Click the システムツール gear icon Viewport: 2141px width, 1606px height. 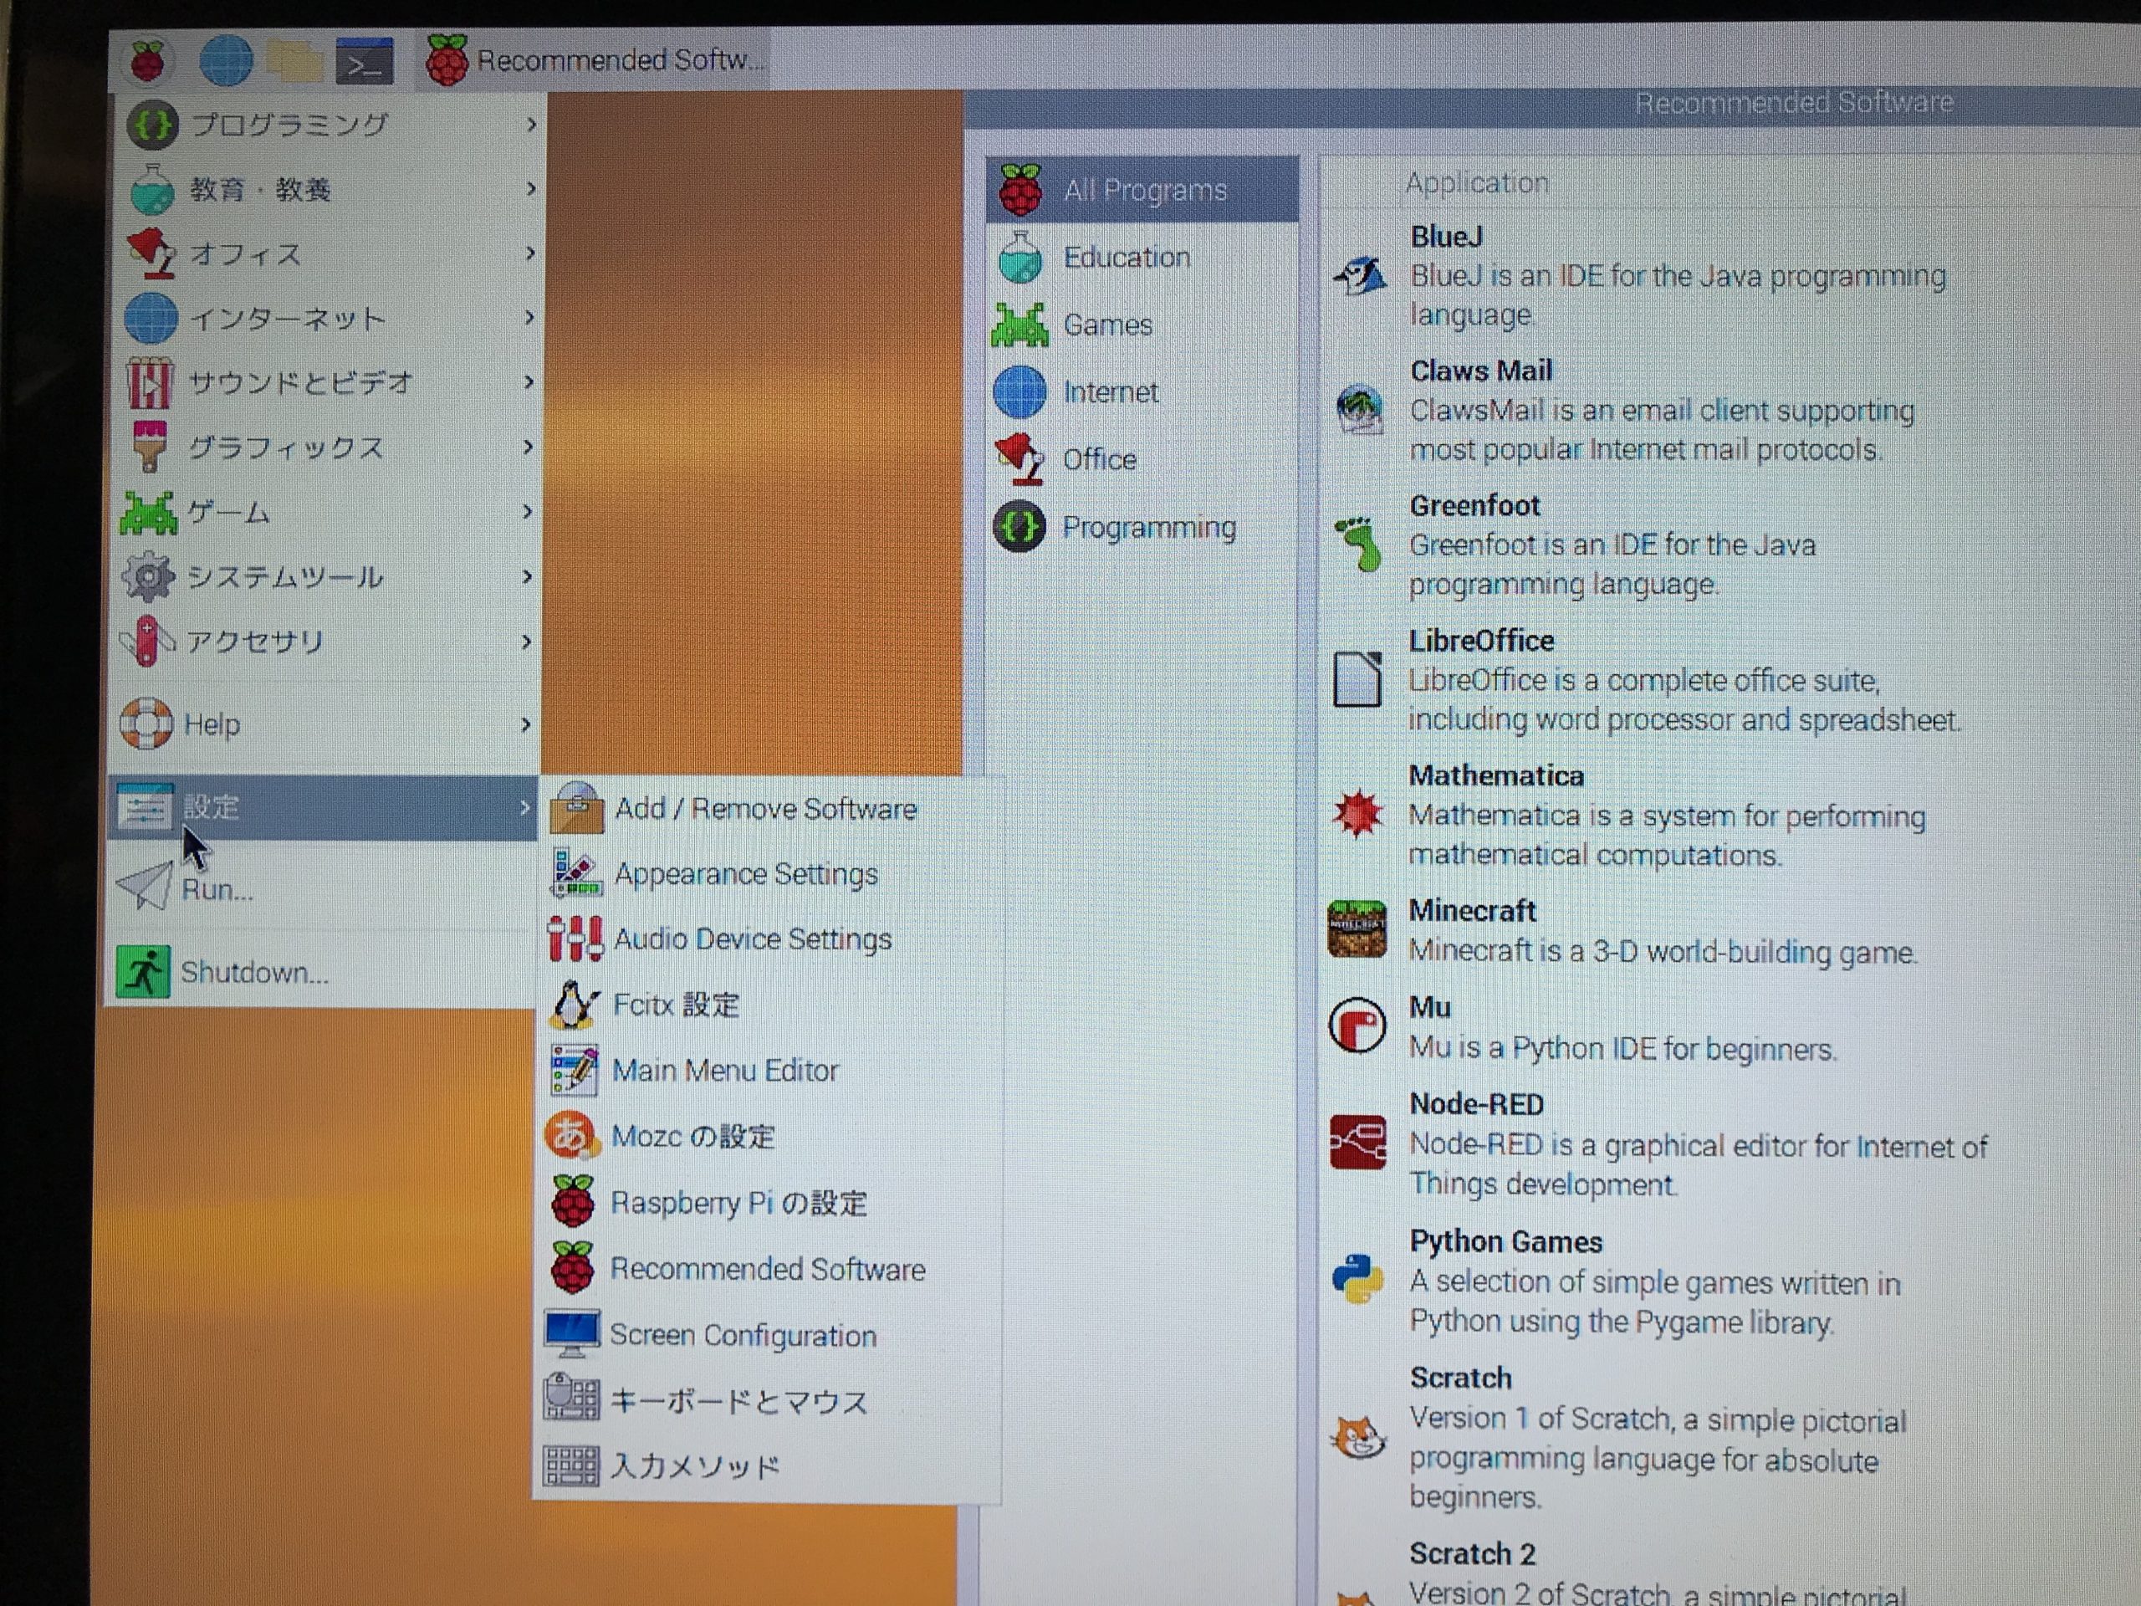point(147,577)
